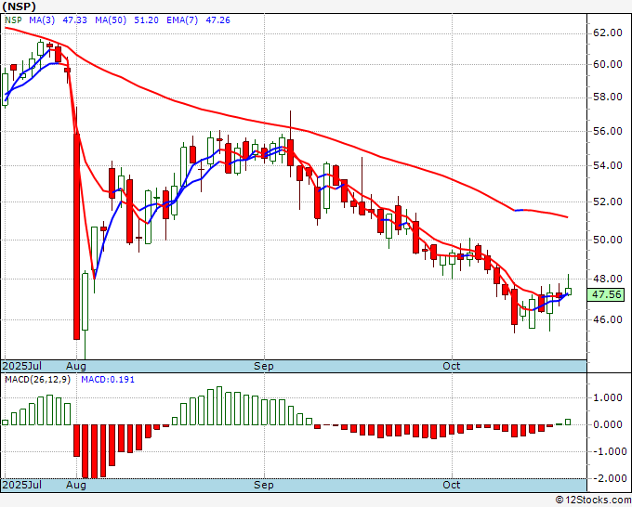Viewport: 632px width, 507px height.
Task: Click the 50.00 price axis label
Action: [608, 240]
